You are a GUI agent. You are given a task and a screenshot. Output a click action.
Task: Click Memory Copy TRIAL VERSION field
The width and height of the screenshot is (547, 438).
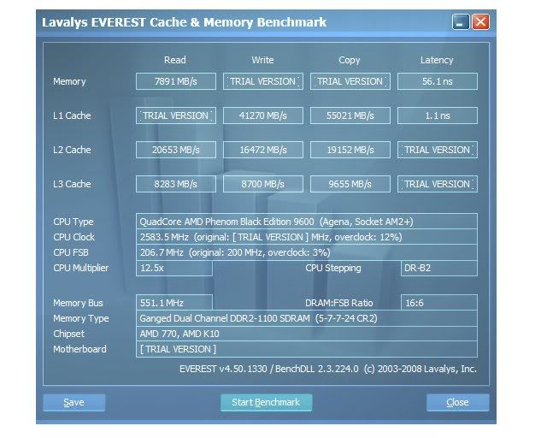(x=350, y=81)
